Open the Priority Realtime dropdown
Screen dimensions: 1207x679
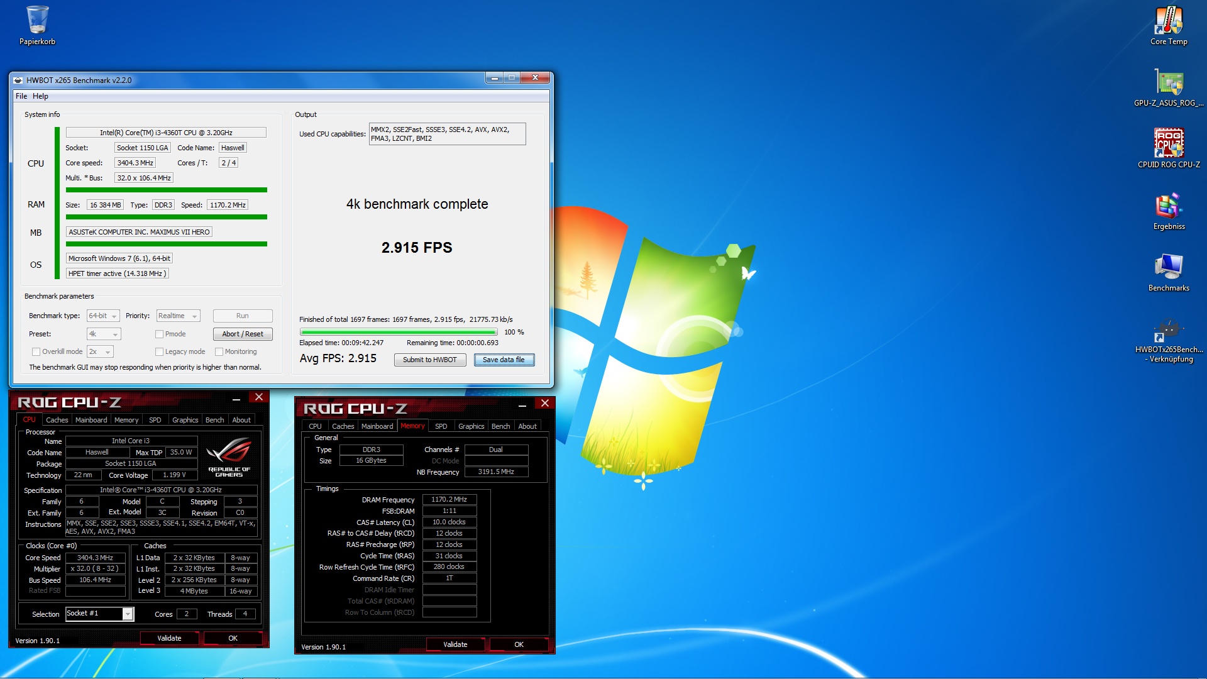tap(178, 316)
